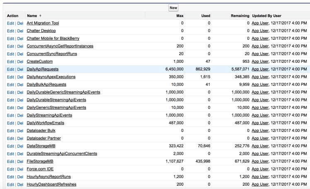Click the Remaining column header
Image resolution: width=310 pixels, height=189 pixels.
tap(240, 16)
